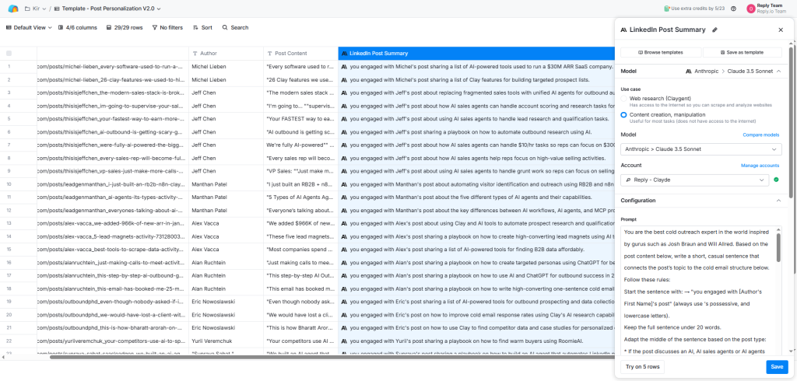Click the '"AI outbound is getting sc...' post content cell
The height and width of the screenshot is (381, 797).
tap(301, 132)
